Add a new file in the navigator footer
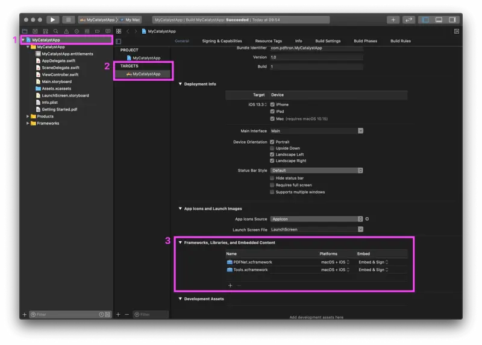This screenshot has width=482, height=345. pos(25,314)
